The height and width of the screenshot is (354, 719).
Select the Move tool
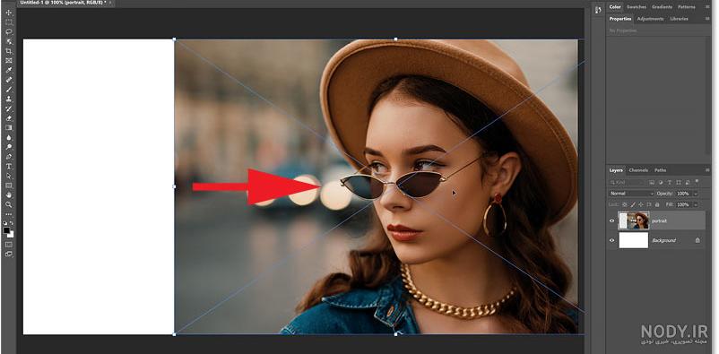tap(9, 13)
